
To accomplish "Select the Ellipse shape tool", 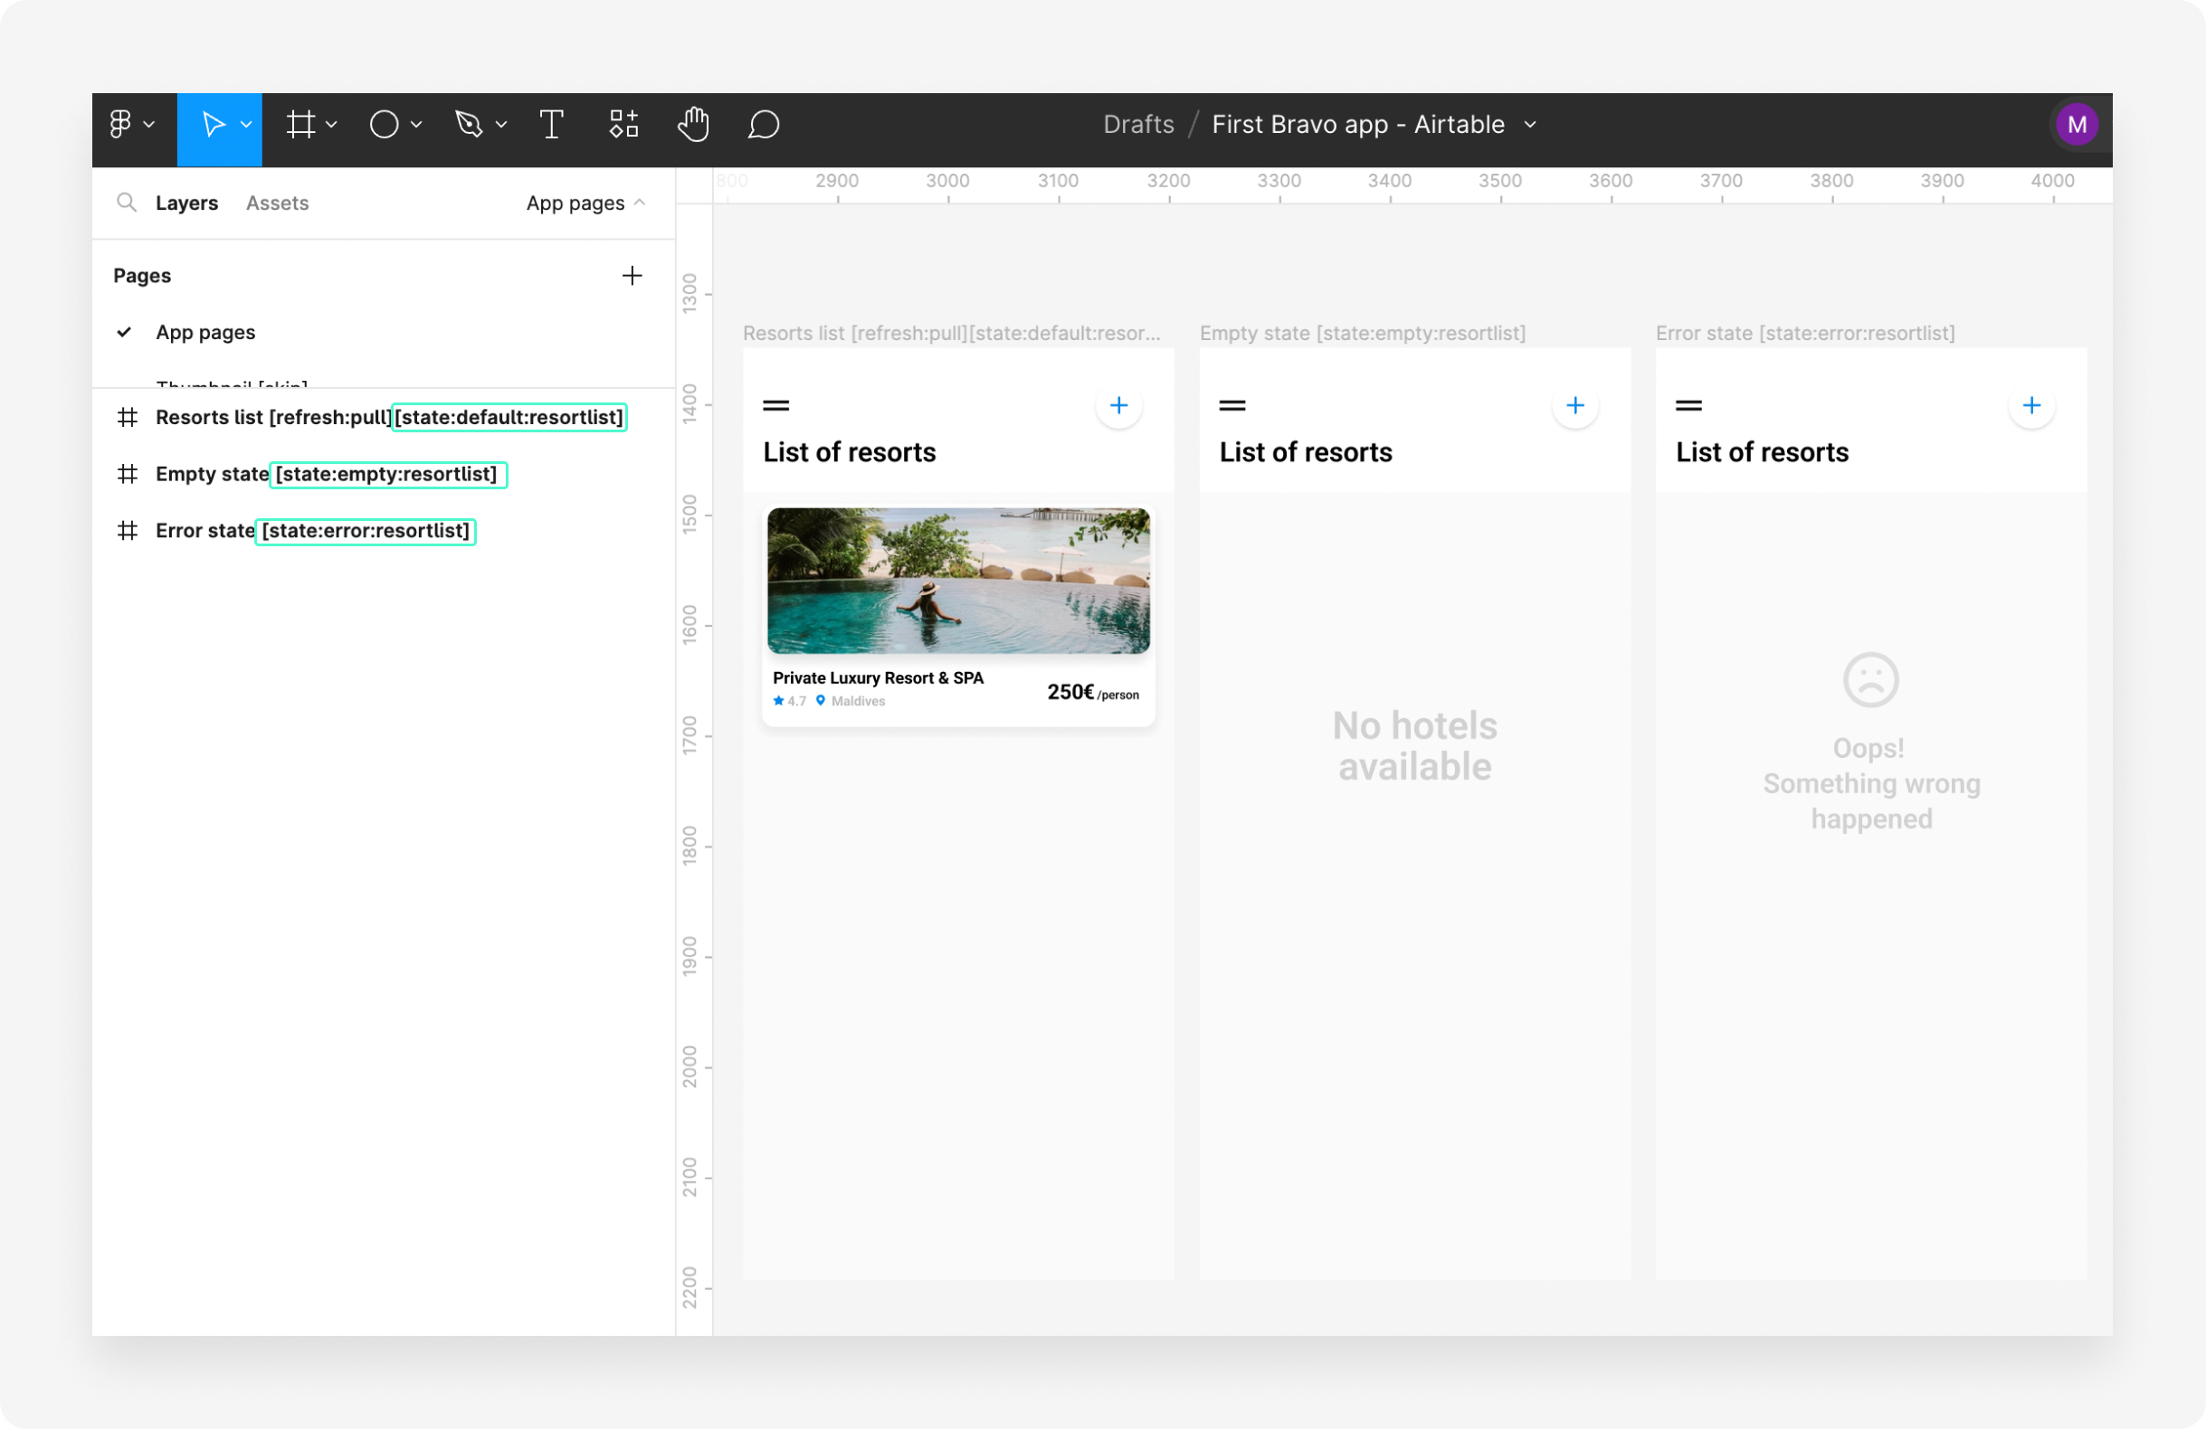I will click(384, 124).
